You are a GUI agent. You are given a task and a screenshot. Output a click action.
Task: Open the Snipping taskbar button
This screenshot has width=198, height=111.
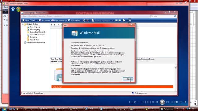click(121, 109)
